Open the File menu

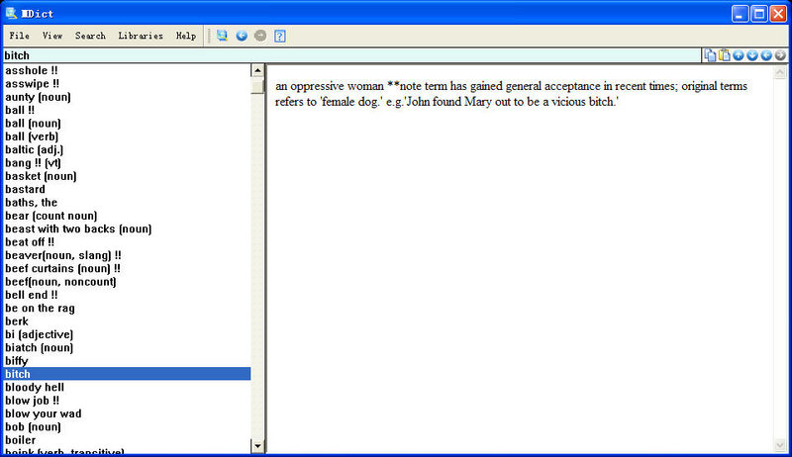[19, 36]
